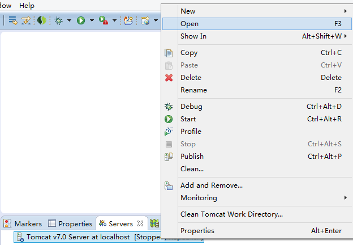Choose Publish from the context menu
Viewport: 353px width, 245px height.
coord(257,157)
